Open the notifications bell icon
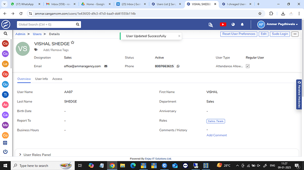 pyautogui.click(x=242, y=24)
